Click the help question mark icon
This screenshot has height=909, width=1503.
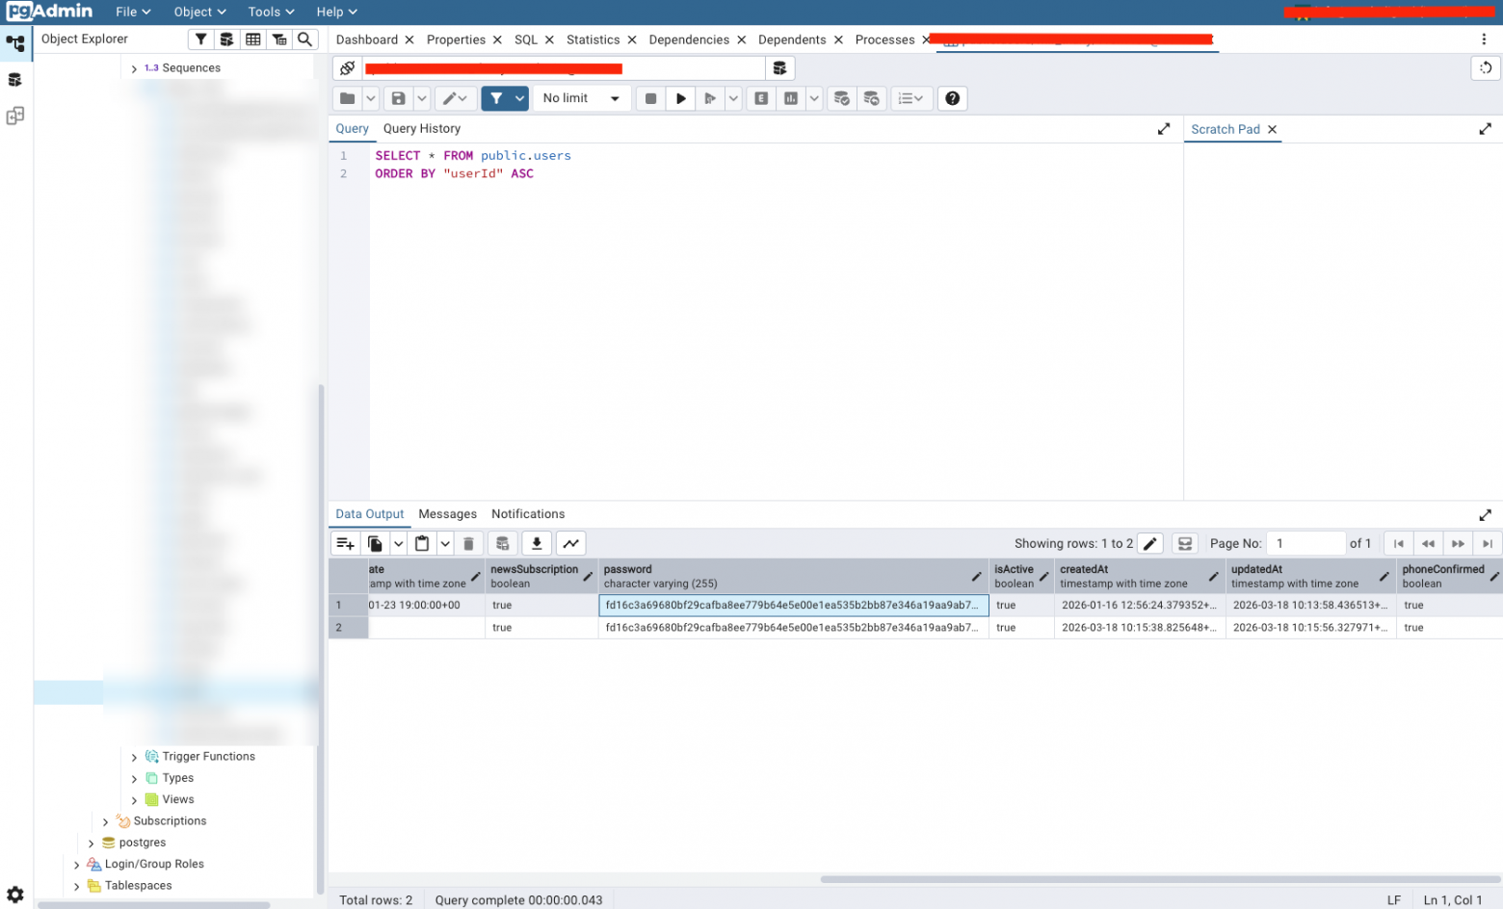[x=952, y=98]
